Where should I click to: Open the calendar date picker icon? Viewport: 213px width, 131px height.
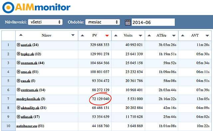click(x=128, y=22)
